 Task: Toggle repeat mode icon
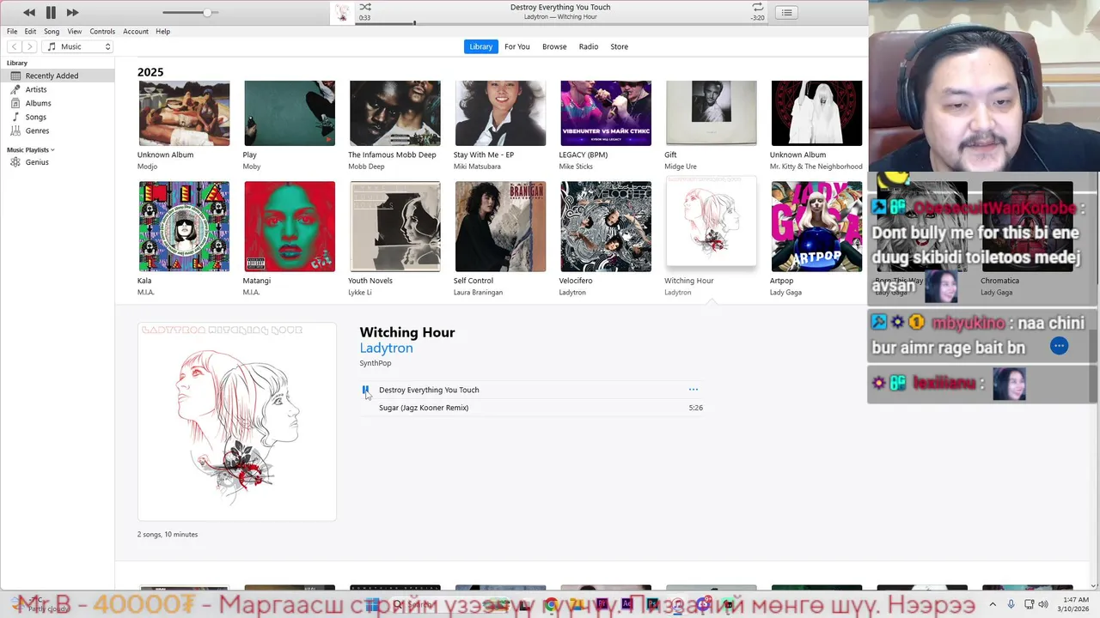click(x=757, y=7)
